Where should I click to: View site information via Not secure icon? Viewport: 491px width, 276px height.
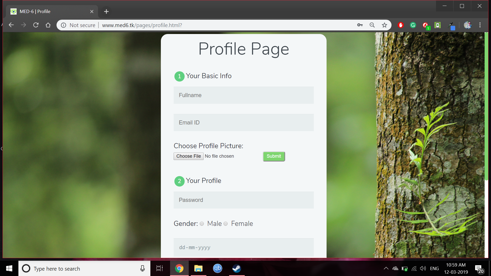pyautogui.click(x=64, y=25)
